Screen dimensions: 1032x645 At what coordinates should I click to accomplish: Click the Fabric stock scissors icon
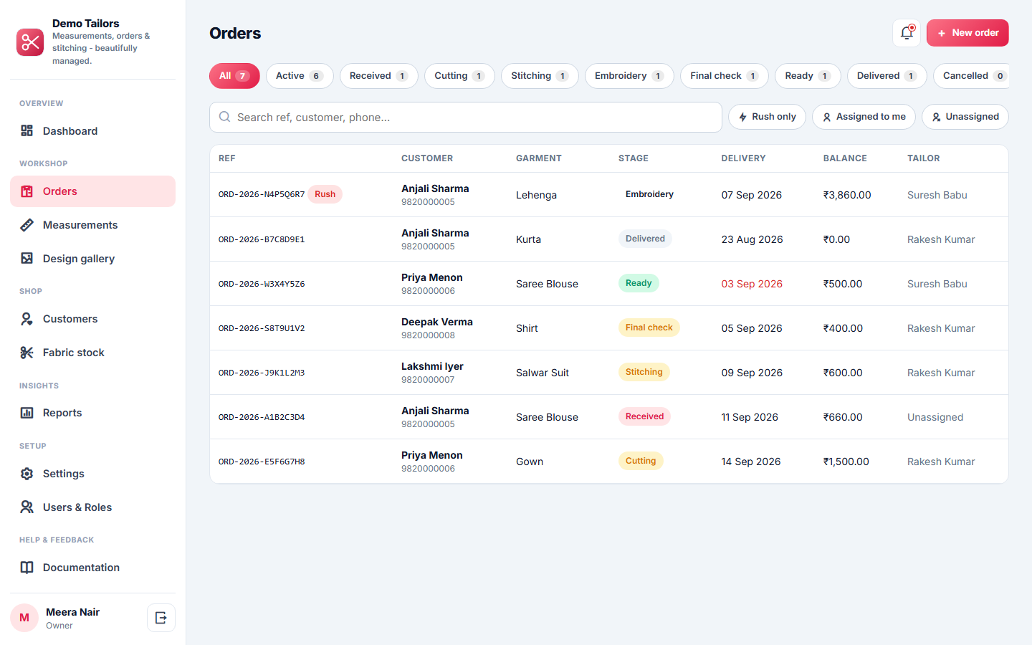27,353
